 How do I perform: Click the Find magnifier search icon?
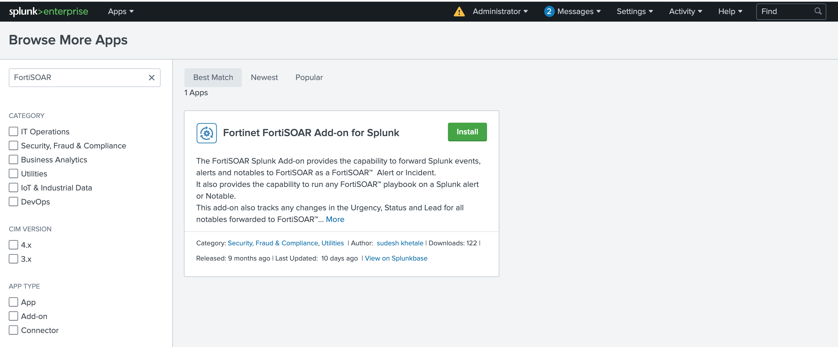coord(818,11)
